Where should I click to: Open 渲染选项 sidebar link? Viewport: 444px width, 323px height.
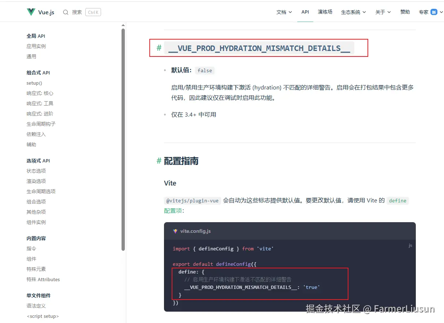click(x=36, y=181)
